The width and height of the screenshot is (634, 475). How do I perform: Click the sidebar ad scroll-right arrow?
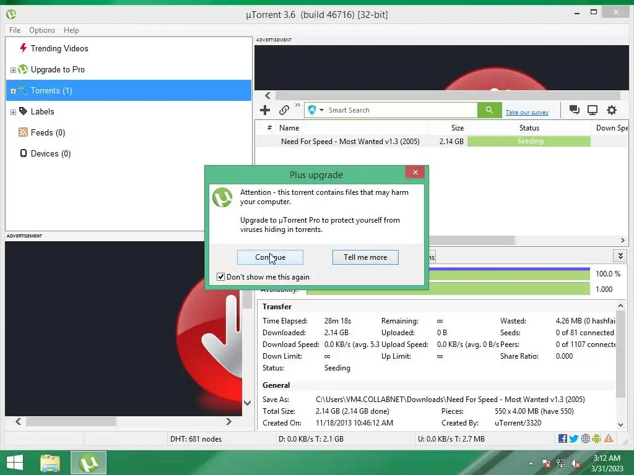(x=229, y=421)
